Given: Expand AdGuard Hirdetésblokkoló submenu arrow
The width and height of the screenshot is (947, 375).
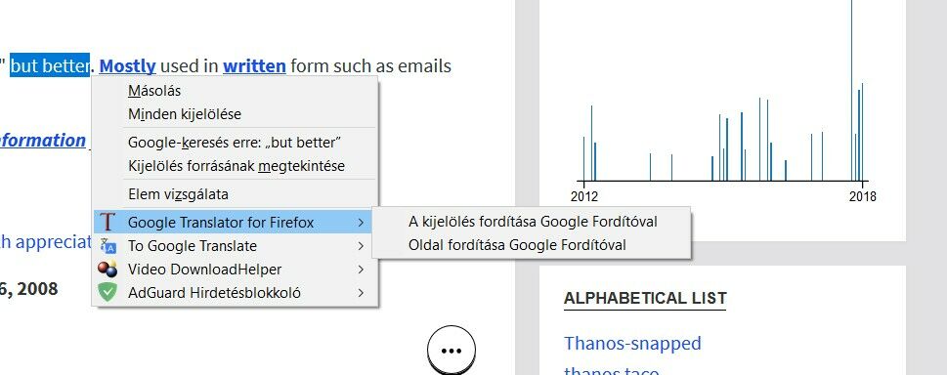Looking at the screenshot, I should pos(361,293).
